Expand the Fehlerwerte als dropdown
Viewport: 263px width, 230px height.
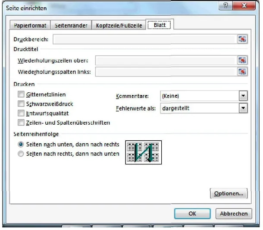(244, 108)
